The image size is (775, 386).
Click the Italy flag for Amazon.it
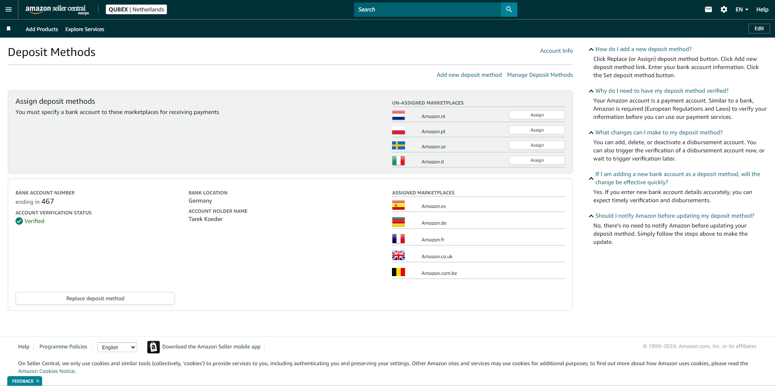click(399, 161)
